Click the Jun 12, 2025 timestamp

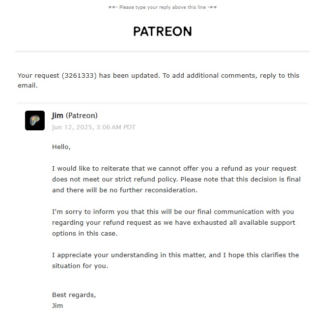(93, 127)
